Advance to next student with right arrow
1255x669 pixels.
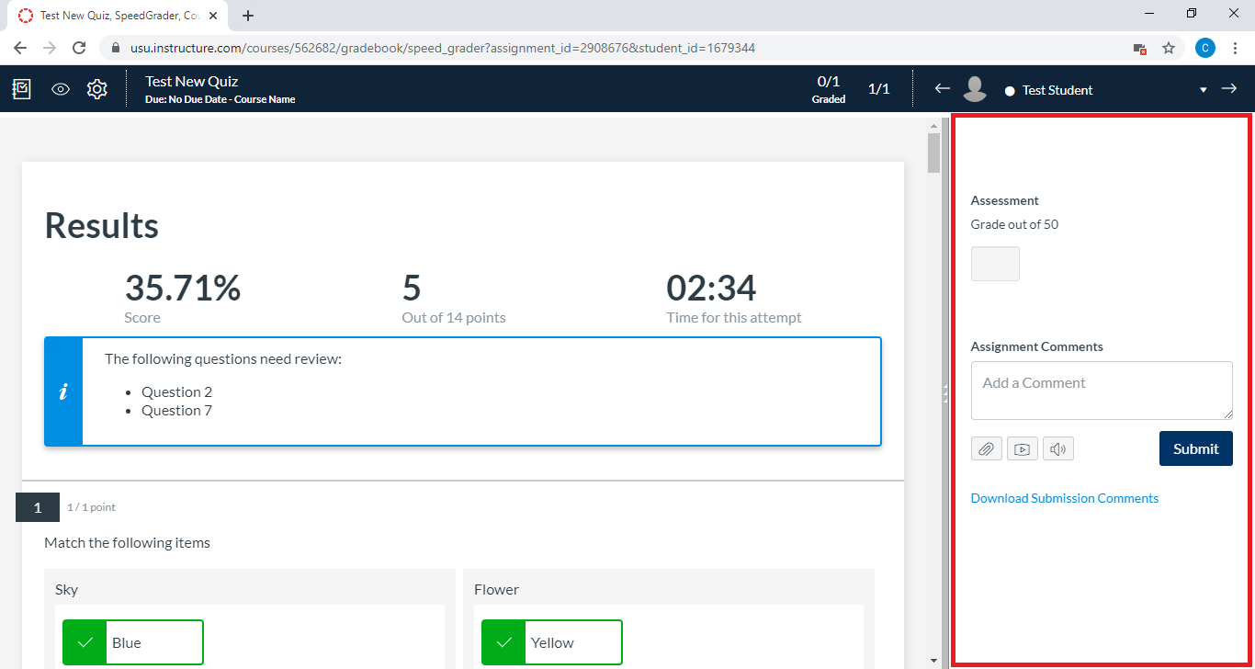[1228, 88]
